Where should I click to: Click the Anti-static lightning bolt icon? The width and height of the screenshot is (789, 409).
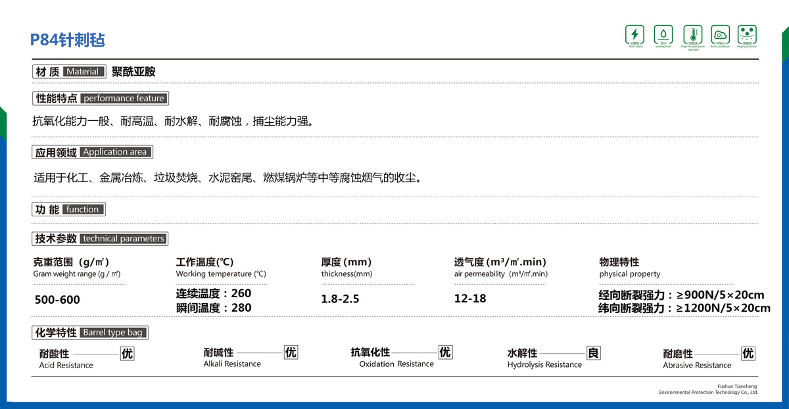(x=634, y=34)
